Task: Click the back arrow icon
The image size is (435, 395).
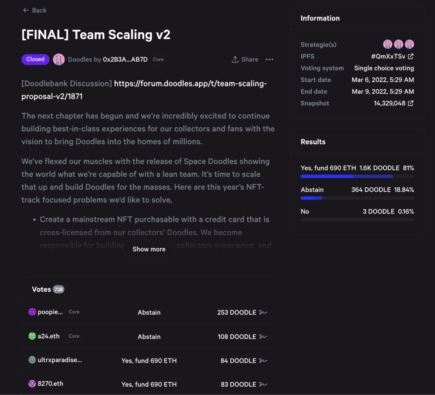Action: coord(26,10)
